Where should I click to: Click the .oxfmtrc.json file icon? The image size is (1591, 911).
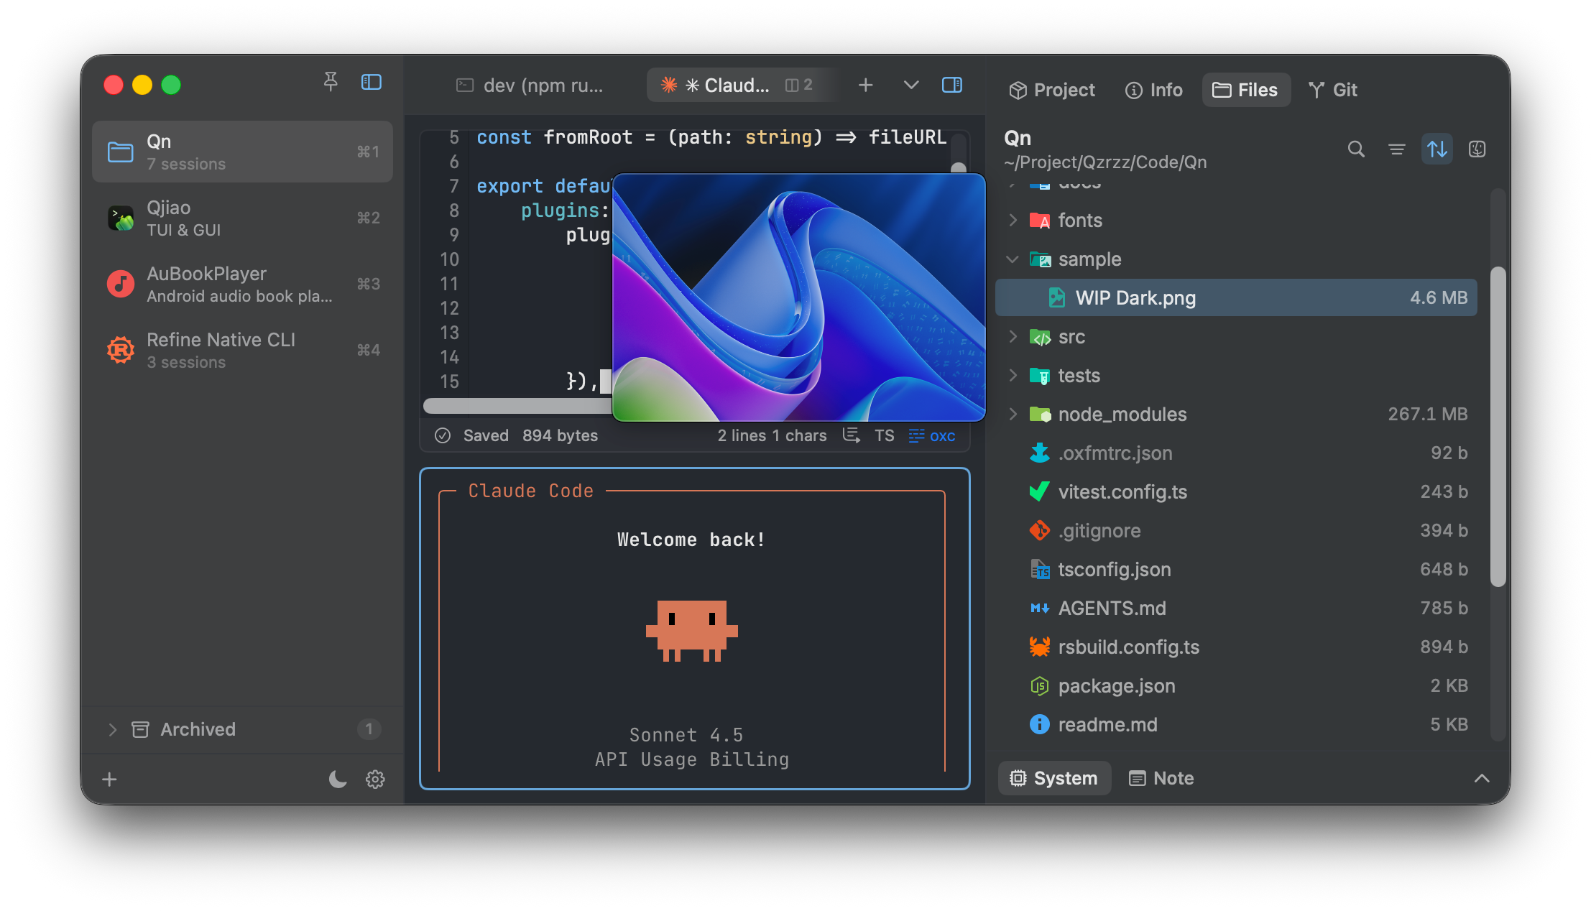pos(1040,453)
